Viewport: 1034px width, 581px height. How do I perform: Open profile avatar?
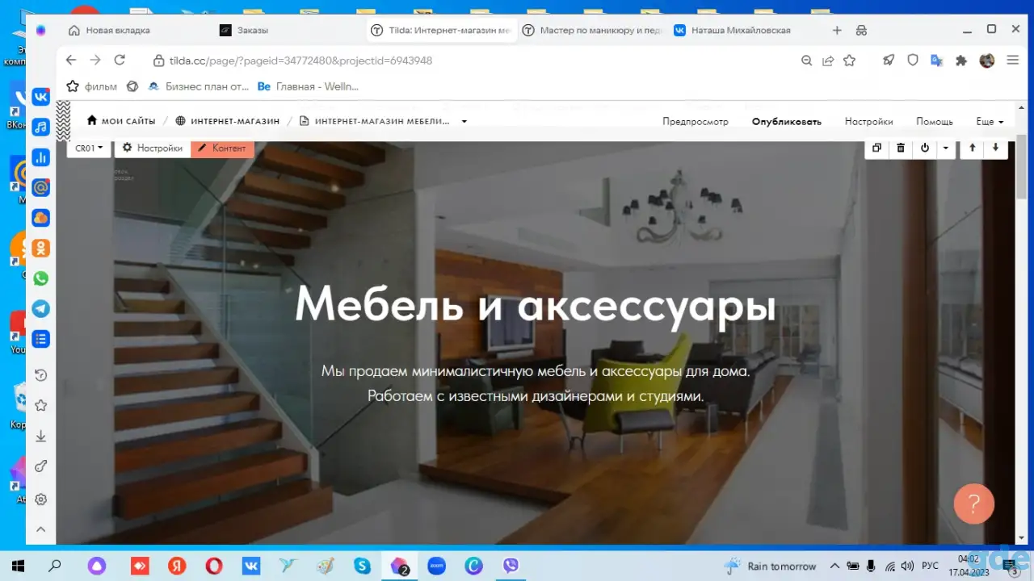point(986,61)
